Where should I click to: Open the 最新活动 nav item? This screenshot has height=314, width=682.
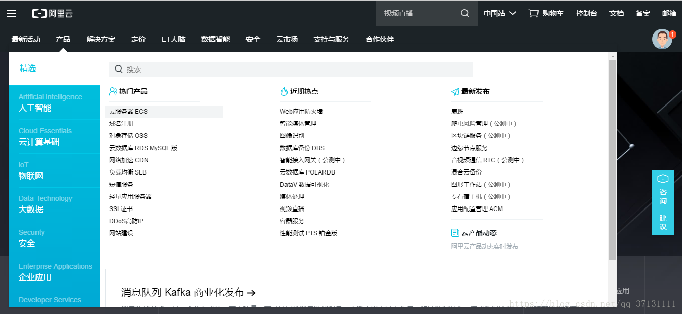[26, 39]
